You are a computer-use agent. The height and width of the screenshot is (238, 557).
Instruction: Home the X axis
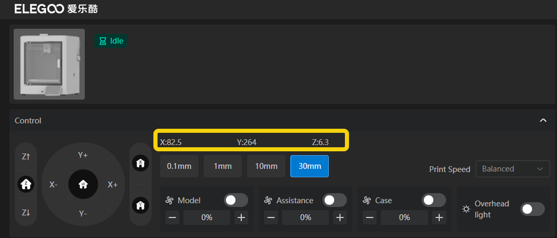click(140, 163)
